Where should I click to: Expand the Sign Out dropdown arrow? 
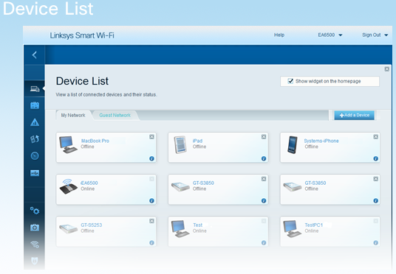tap(386, 35)
